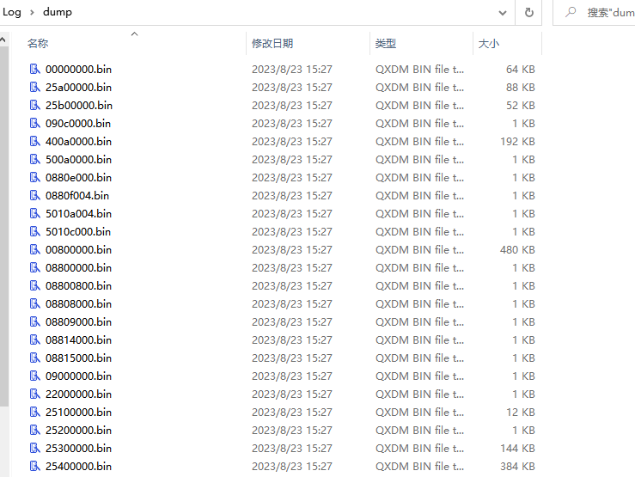Select file name 22000000.bin
635x477 pixels.
pos(78,394)
